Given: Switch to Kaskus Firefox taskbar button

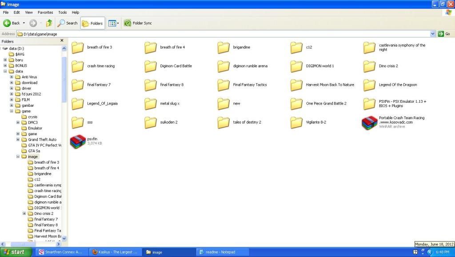Looking at the screenshot, I should pyautogui.click(x=116, y=252).
